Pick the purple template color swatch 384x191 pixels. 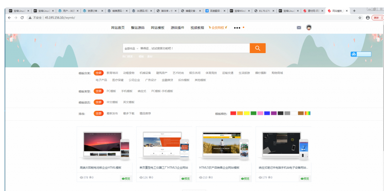(274, 113)
